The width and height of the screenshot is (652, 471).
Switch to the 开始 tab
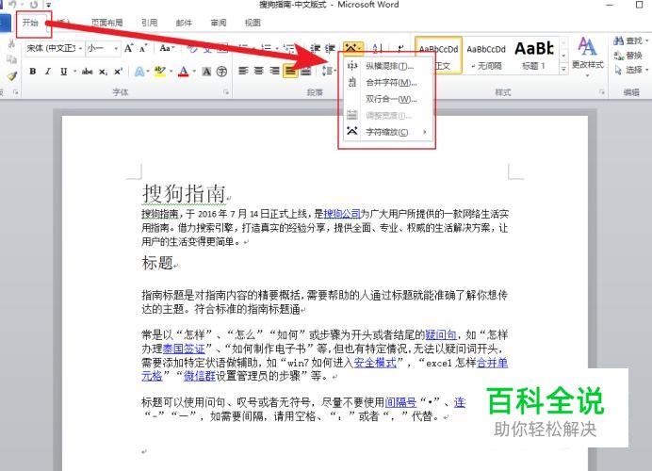coord(30,23)
